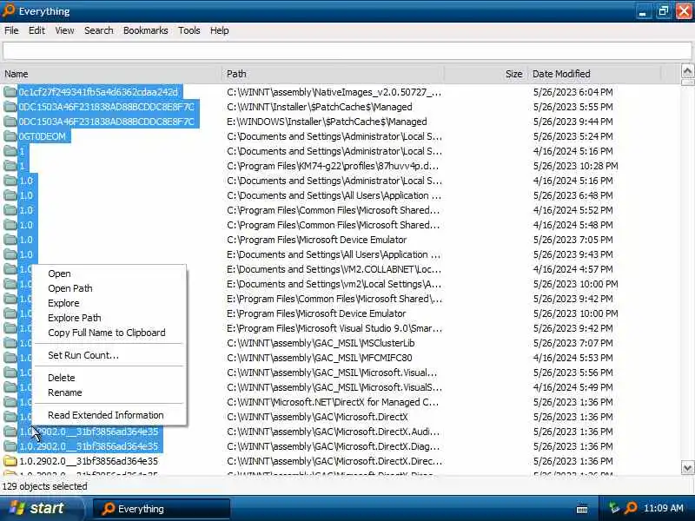Click folder icon of 0GT0DEOM
Screen dimensions: 695x521
[x=10, y=136]
